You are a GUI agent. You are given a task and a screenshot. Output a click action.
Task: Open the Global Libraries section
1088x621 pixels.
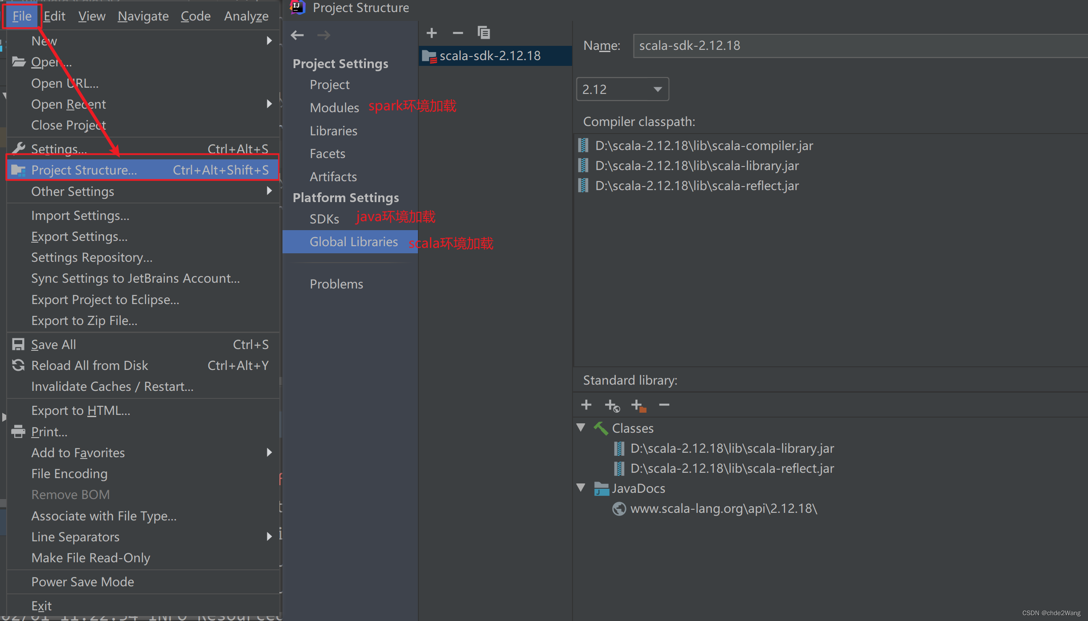(x=353, y=240)
